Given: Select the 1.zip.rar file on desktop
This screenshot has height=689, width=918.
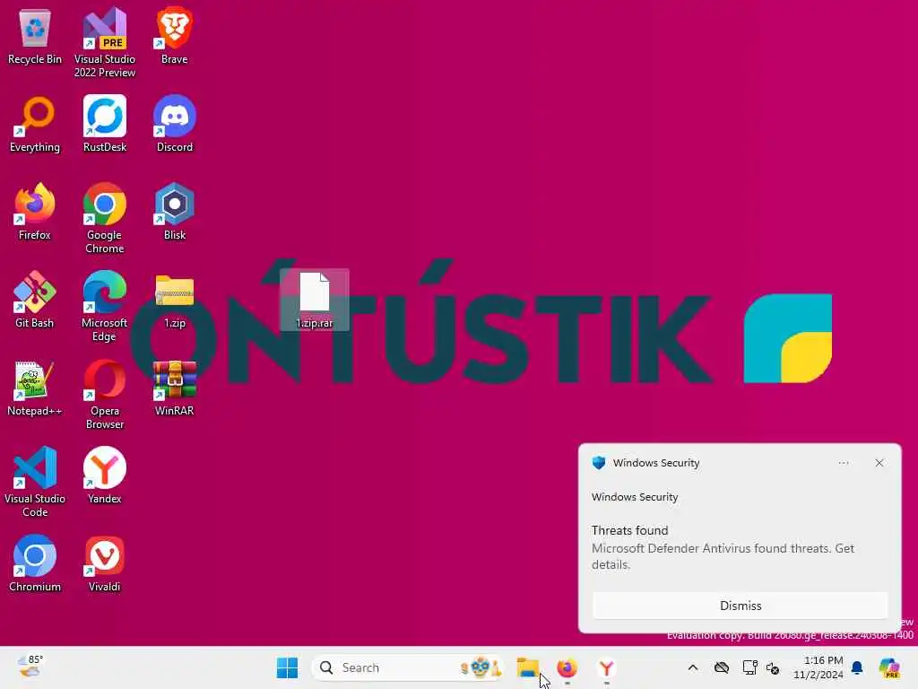Looking at the screenshot, I should [x=315, y=300].
